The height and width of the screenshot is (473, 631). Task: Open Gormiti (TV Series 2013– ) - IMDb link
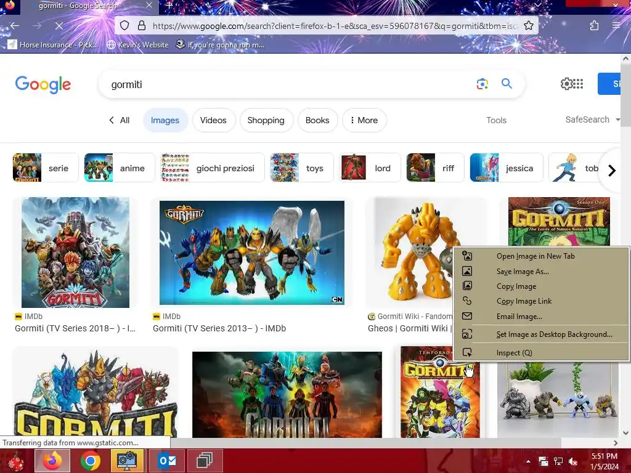(219, 328)
